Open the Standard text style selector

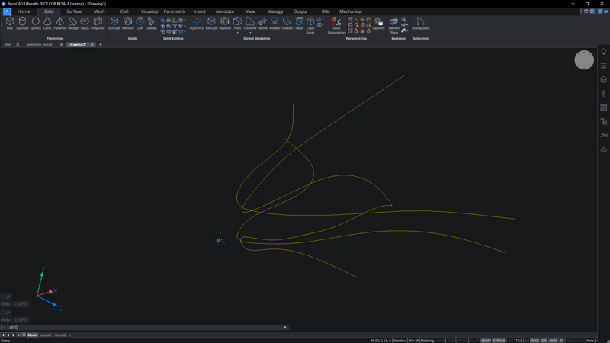point(400,341)
